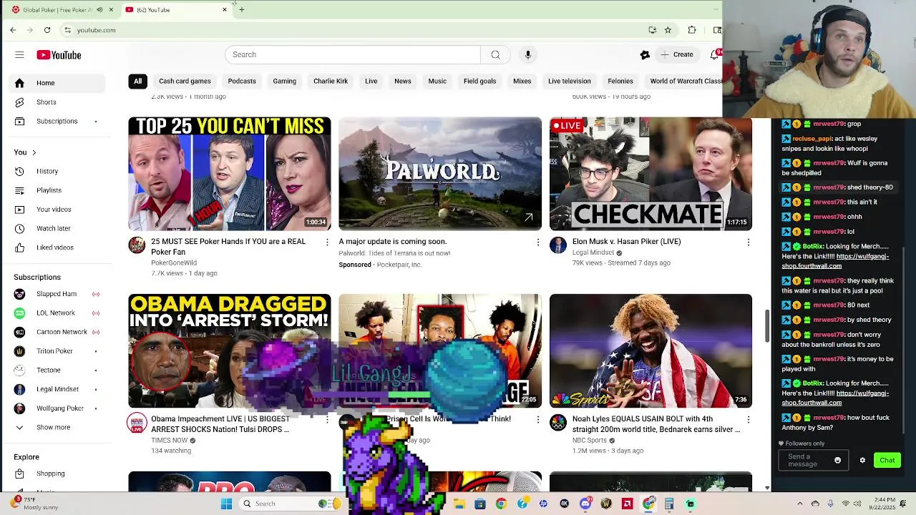Select the Podcasts chip
Image resolution: width=916 pixels, height=515 pixels.
[x=242, y=82]
